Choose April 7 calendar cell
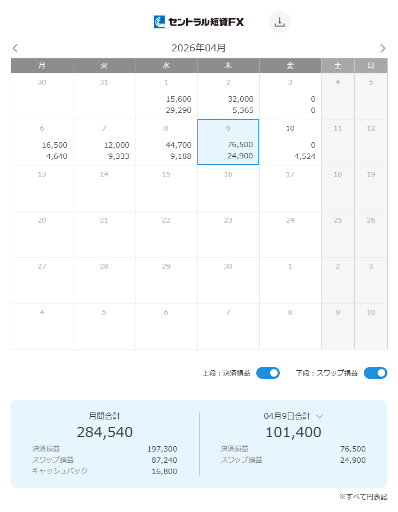This screenshot has width=398, height=512. (104, 142)
